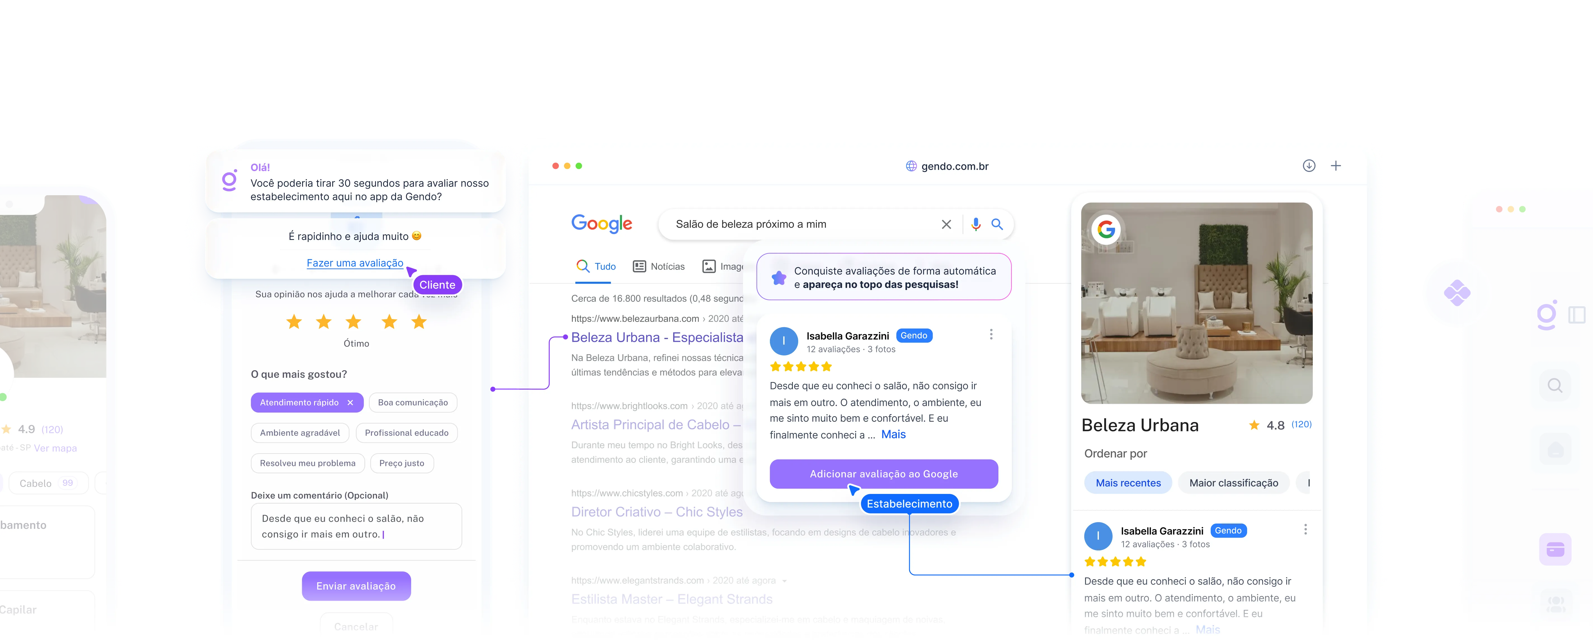Screen dimensions: 1593x641
Task: Remove the Atendimento rápido selected tag
Action: (x=350, y=402)
